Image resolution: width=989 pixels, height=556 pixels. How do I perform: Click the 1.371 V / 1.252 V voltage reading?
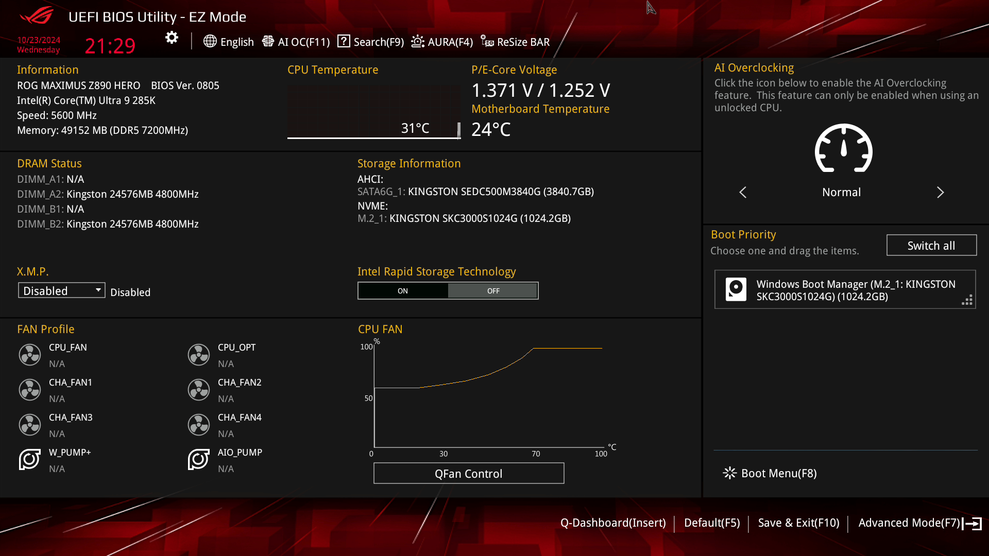tap(541, 91)
